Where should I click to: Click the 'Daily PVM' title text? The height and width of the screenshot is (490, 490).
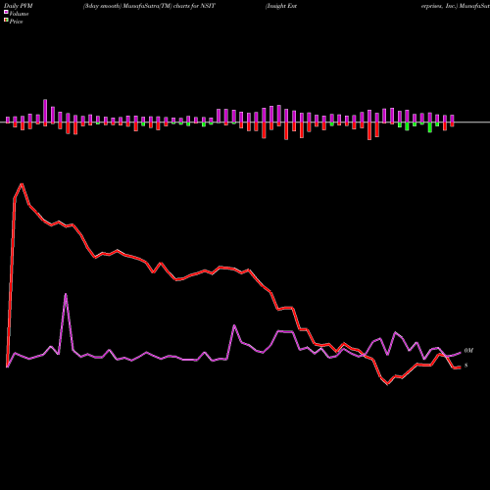(19, 6)
